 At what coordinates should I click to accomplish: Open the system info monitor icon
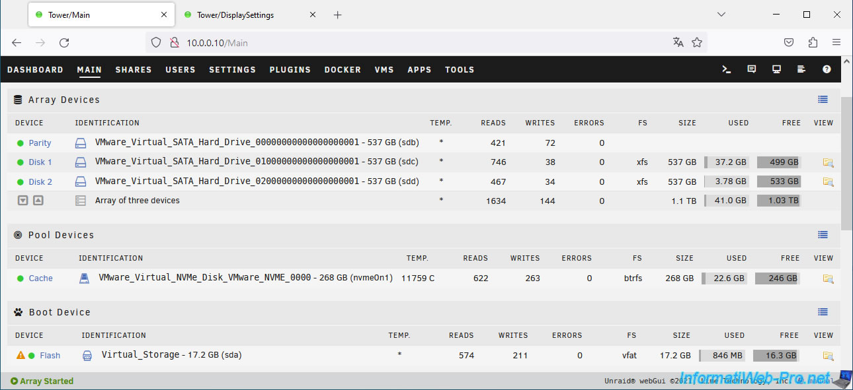pos(776,69)
